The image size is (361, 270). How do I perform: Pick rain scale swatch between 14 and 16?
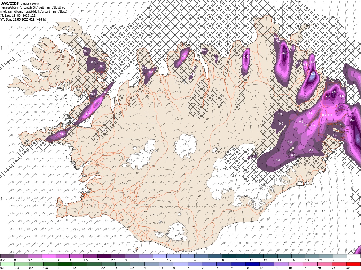pos(281,264)
